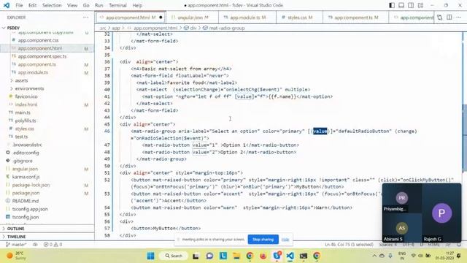
Task: Click Spaces: 4 indentation setting
Action: coord(387,245)
